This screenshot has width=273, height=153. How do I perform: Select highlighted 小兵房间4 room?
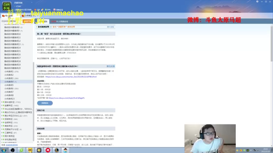[x=16, y=82]
